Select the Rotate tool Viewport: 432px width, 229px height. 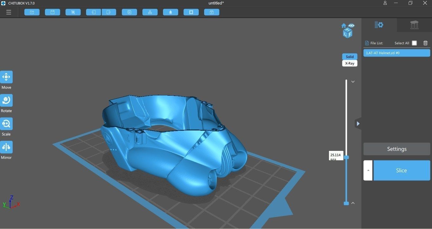6,100
